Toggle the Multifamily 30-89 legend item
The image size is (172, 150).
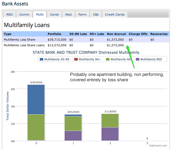pos(54,59)
